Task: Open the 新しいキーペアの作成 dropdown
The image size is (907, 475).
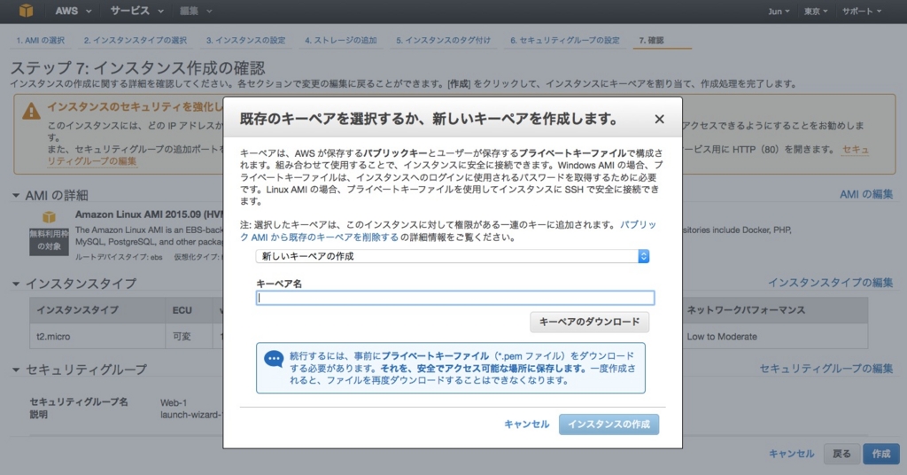Action: tap(453, 256)
